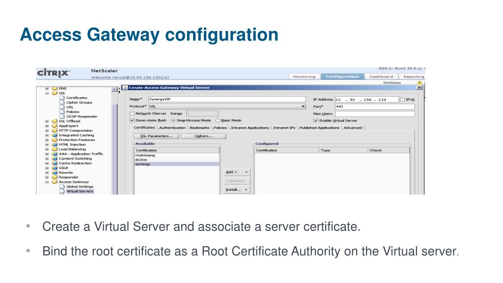
Task: Click the Rewrite folder icon
Action: point(55,172)
